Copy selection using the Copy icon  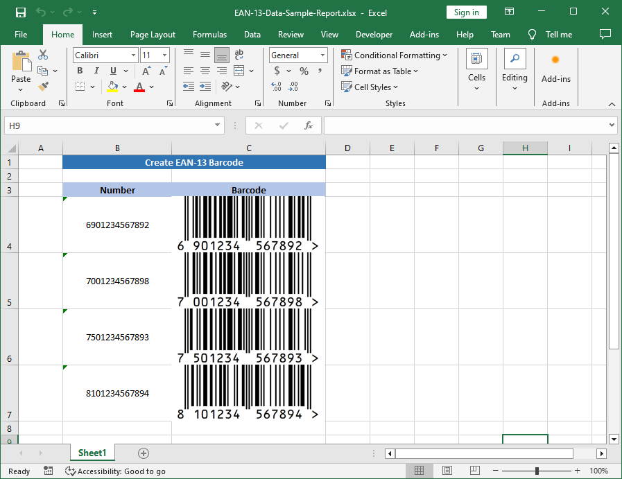coord(42,71)
